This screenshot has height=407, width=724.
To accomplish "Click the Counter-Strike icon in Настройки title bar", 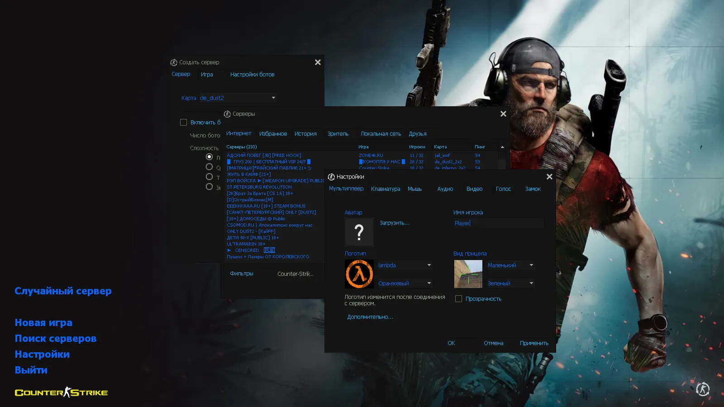I will 331,177.
